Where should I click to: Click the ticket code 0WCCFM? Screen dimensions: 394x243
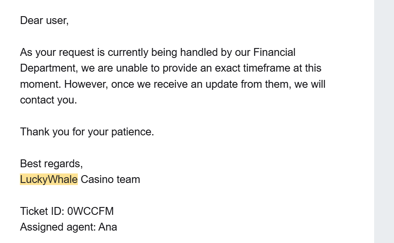pos(90,211)
